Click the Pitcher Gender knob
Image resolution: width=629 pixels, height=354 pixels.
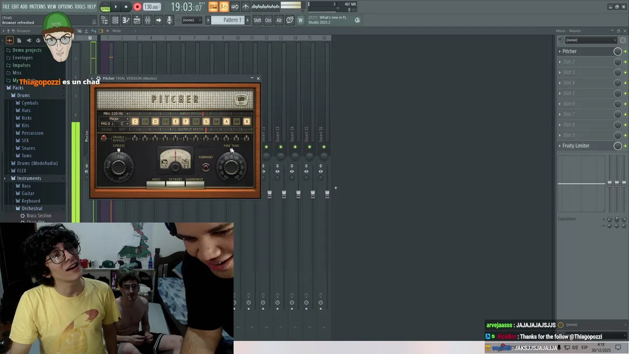point(175,168)
